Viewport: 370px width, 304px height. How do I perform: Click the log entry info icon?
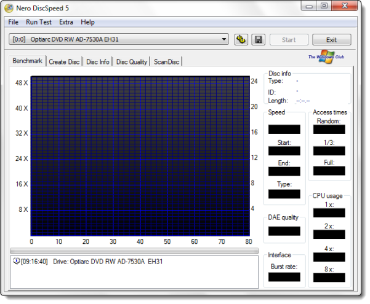click(15, 262)
